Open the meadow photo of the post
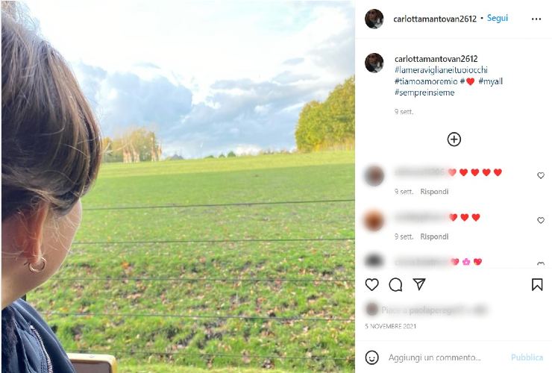 tap(178, 186)
